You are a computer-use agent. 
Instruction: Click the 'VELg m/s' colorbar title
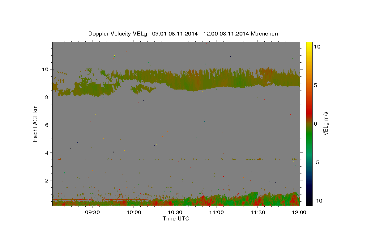(326, 124)
